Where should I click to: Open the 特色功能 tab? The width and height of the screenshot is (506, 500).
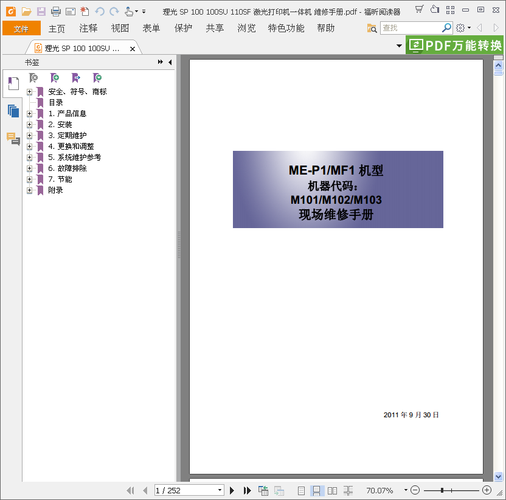pyautogui.click(x=286, y=29)
